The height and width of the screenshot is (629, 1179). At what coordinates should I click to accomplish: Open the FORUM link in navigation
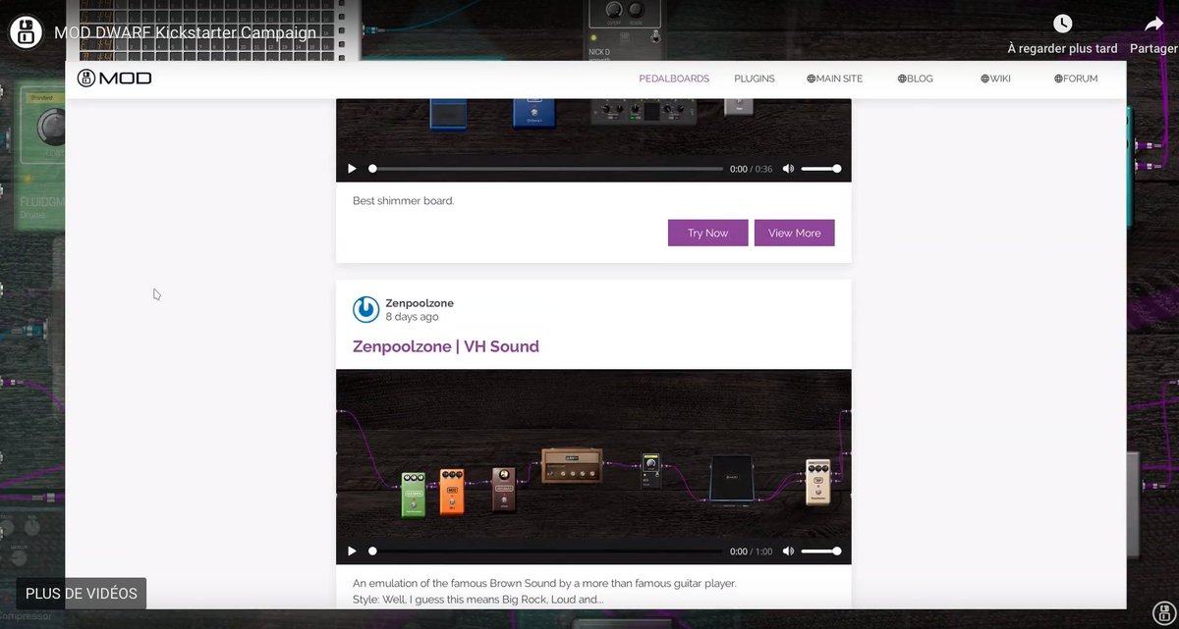tap(1076, 79)
